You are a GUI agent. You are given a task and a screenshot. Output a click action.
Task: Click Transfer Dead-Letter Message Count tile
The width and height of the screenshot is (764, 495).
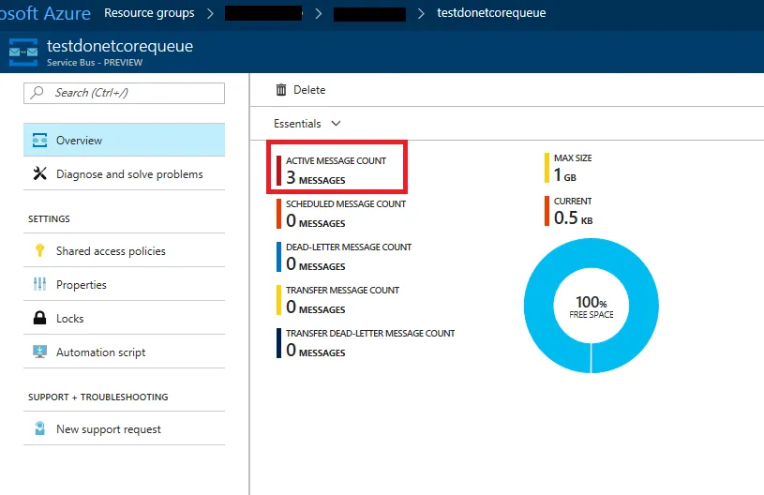click(366, 343)
